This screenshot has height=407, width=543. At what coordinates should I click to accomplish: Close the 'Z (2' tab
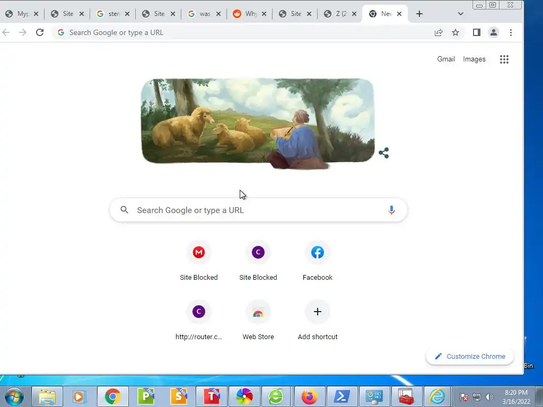click(354, 14)
